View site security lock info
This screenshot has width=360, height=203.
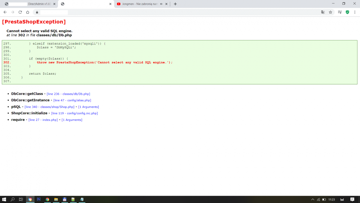click(x=37, y=12)
